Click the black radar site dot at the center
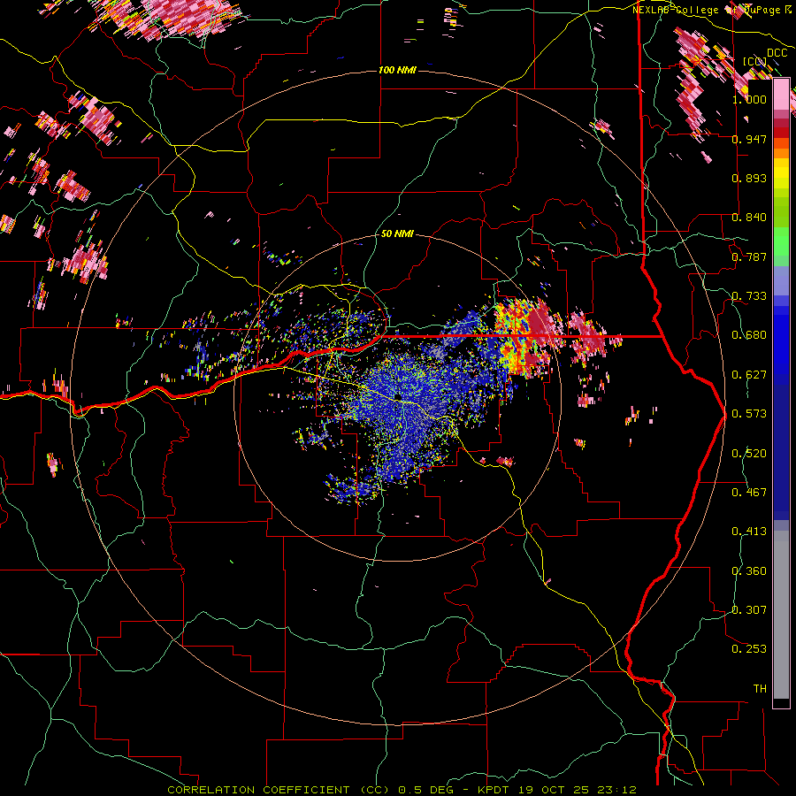The height and width of the screenshot is (796, 796). pos(397,396)
